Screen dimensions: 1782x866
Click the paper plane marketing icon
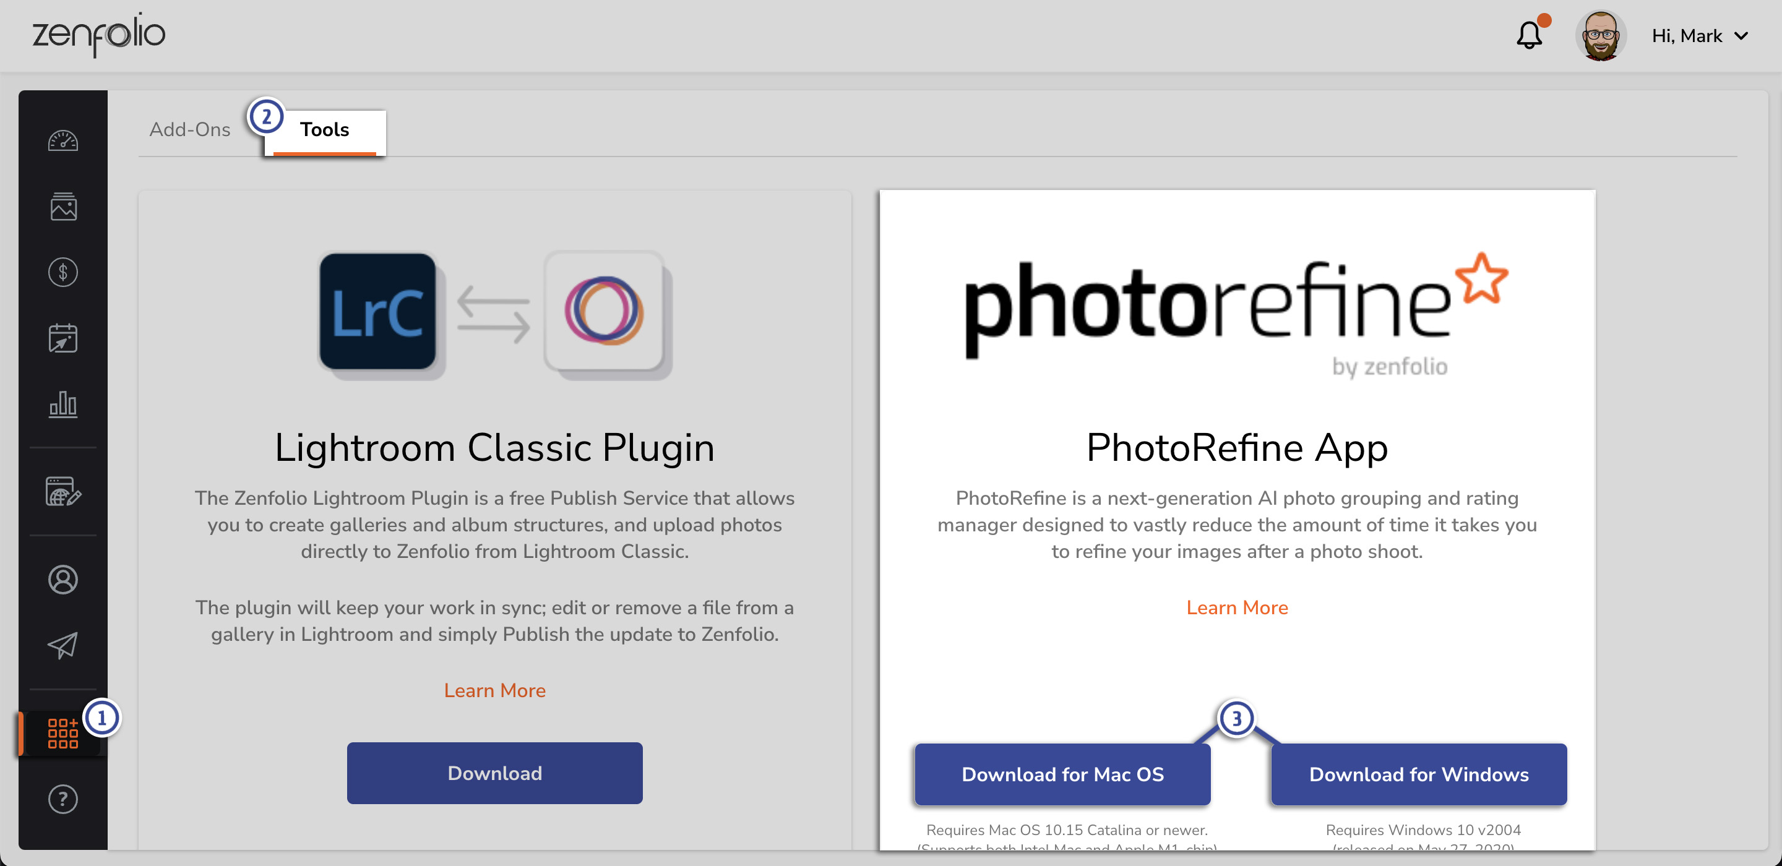pos(63,645)
